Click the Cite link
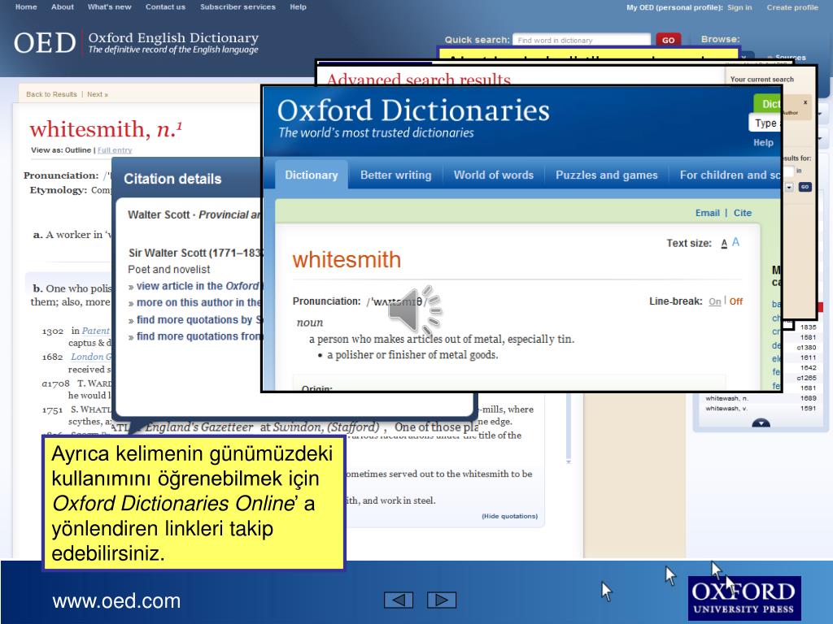Viewport: 833px width, 624px height. click(743, 213)
